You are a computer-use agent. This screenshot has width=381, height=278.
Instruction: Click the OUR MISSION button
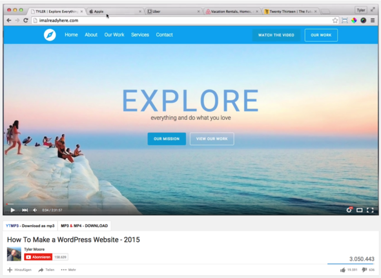pyautogui.click(x=167, y=139)
